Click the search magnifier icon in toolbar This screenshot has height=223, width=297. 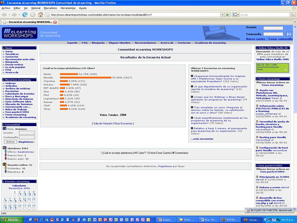(x=293, y=15)
